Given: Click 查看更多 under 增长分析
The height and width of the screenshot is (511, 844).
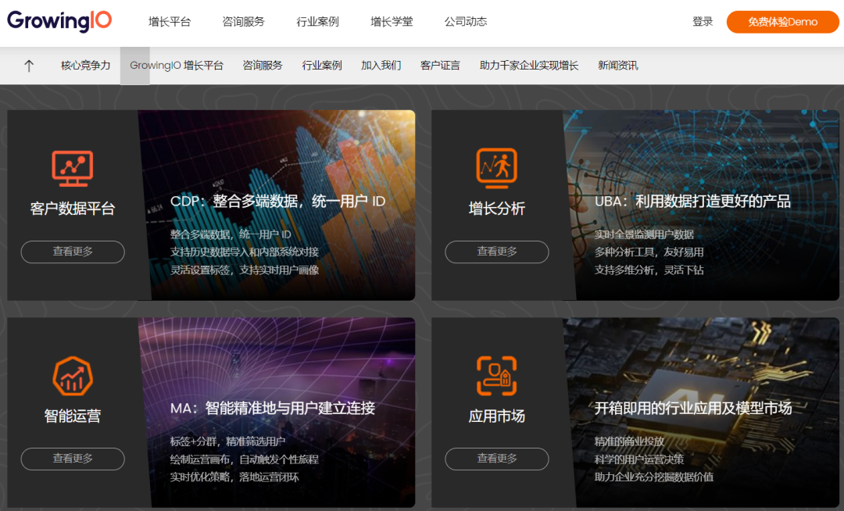Looking at the screenshot, I should 497,252.
